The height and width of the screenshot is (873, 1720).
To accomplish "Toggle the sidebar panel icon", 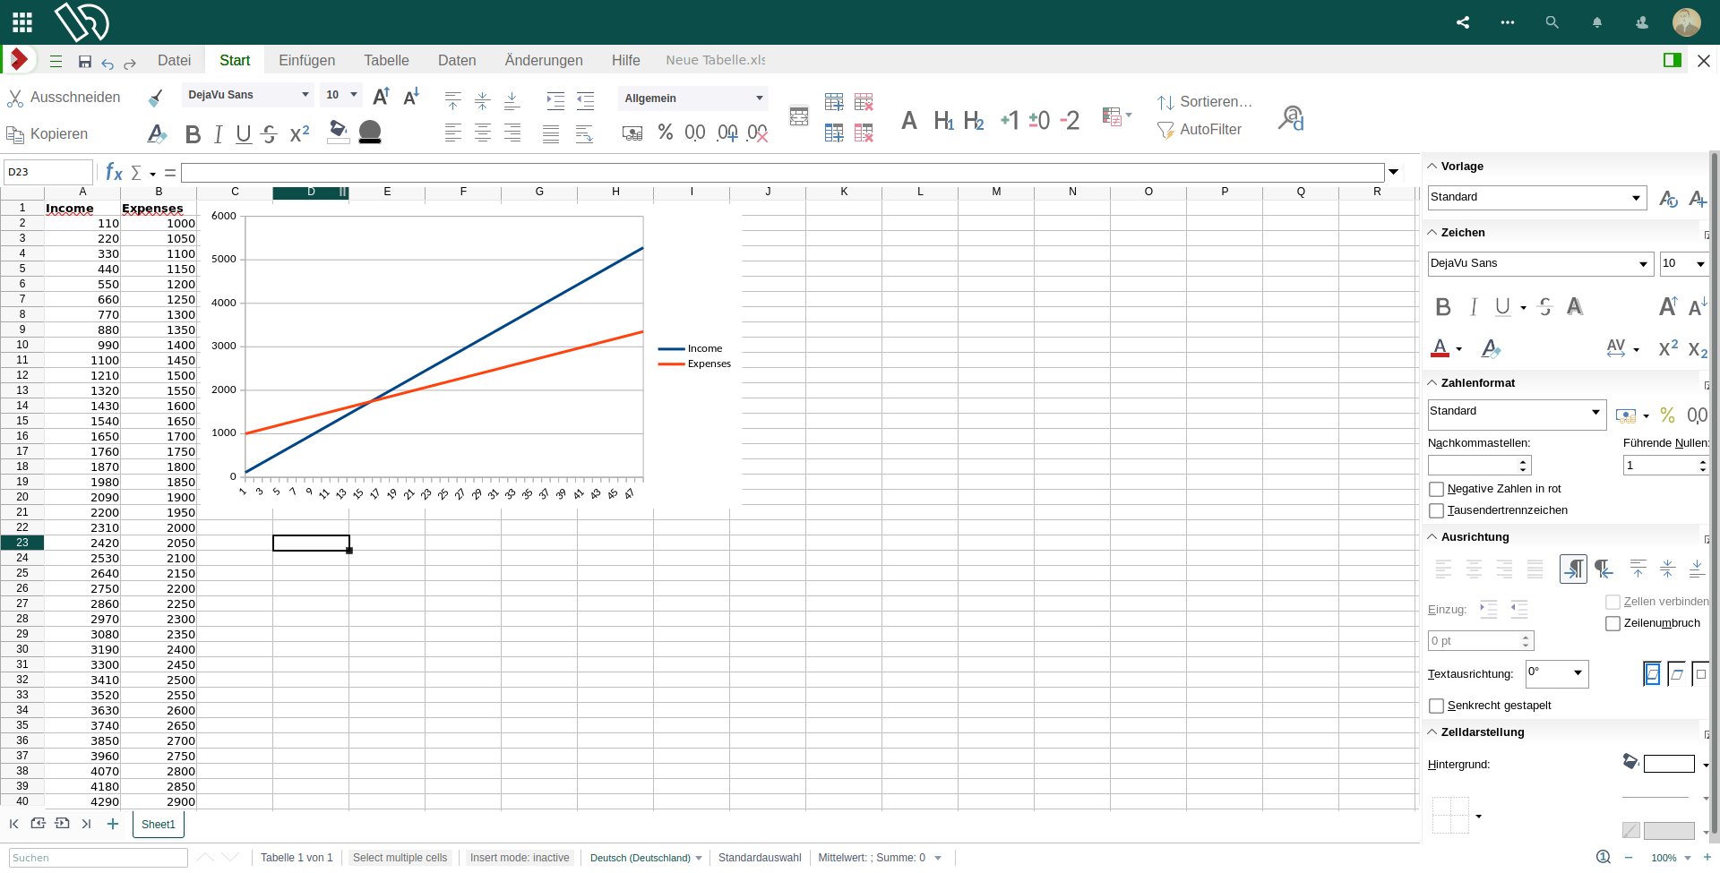I will 1673,60.
